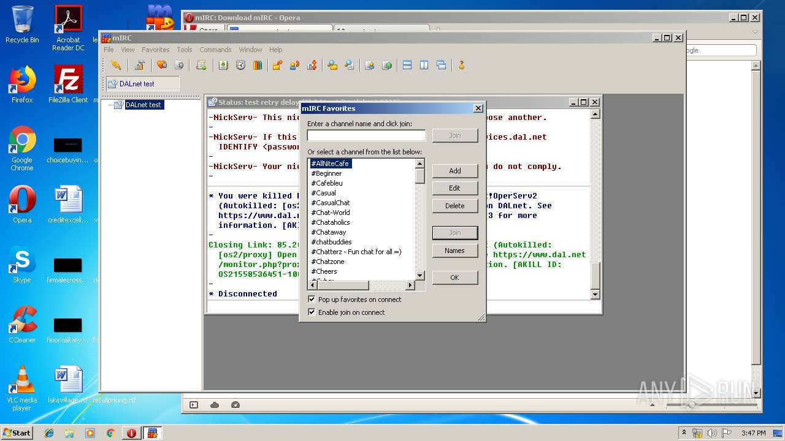Click the Add button in Favorites
This screenshot has height=441, width=785.
click(x=455, y=171)
